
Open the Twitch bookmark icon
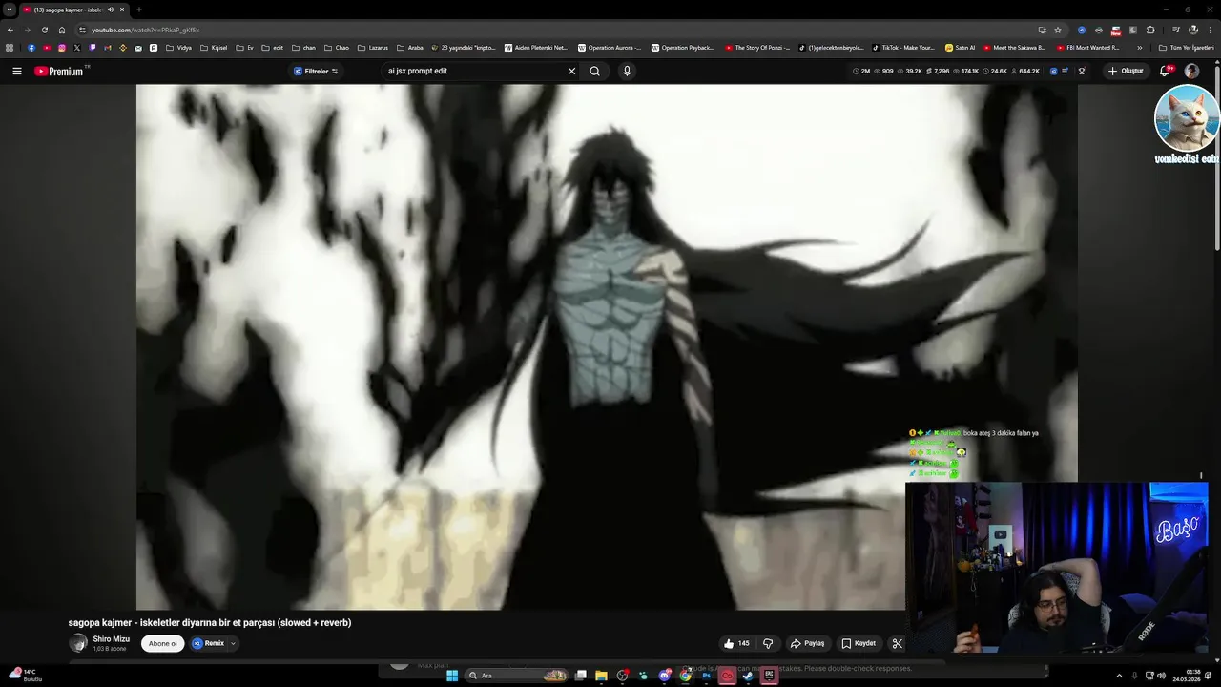pos(93,47)
